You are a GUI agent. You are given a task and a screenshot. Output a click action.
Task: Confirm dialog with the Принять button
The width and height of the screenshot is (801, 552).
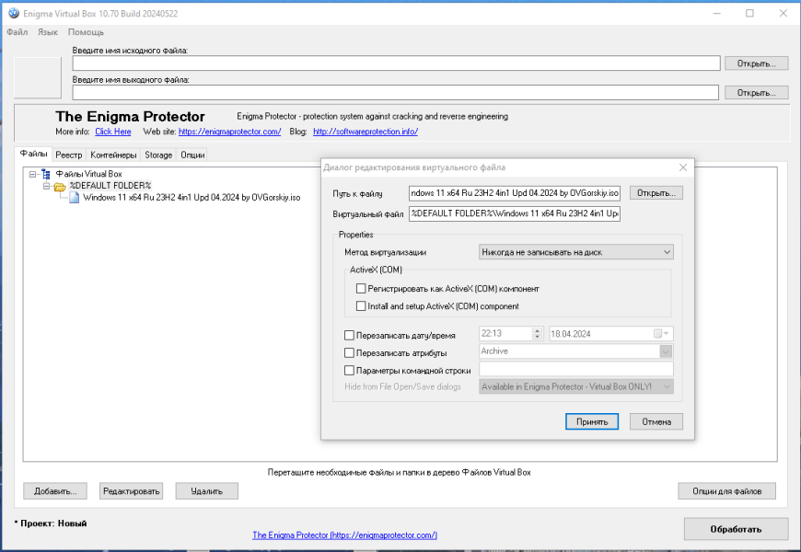click(592, 421)
